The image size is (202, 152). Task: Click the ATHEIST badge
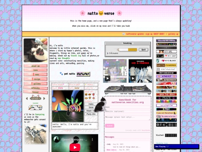[x=166, y=77]
